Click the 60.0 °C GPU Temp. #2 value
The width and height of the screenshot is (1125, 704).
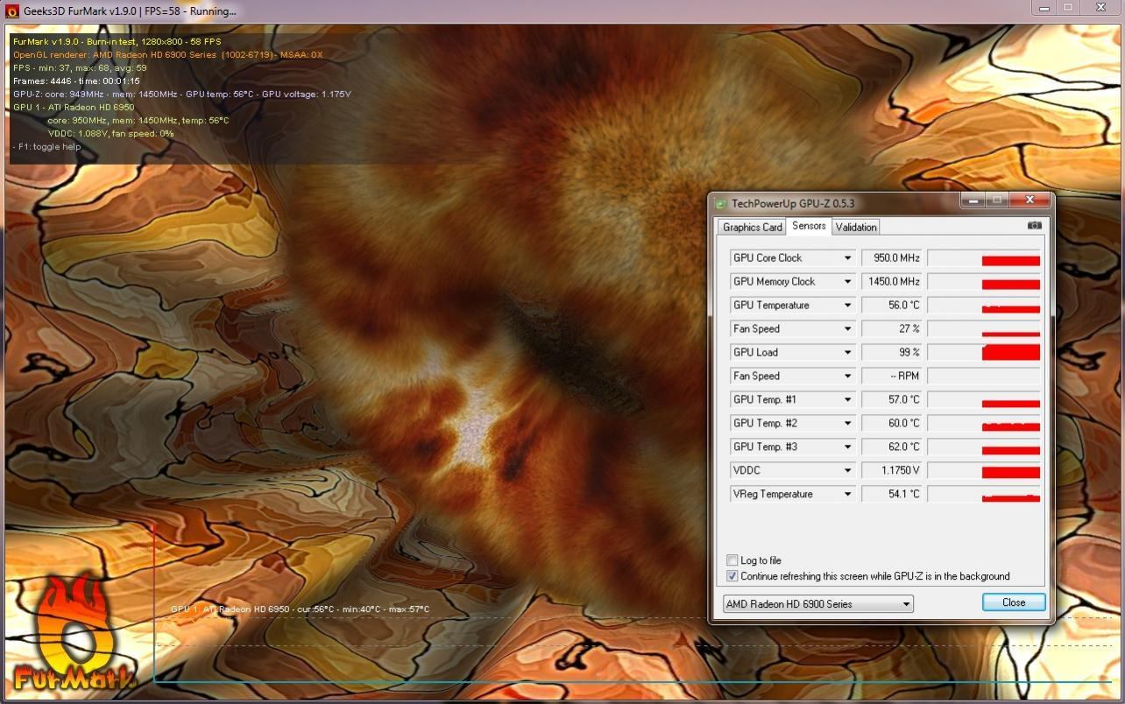point(892,424)
